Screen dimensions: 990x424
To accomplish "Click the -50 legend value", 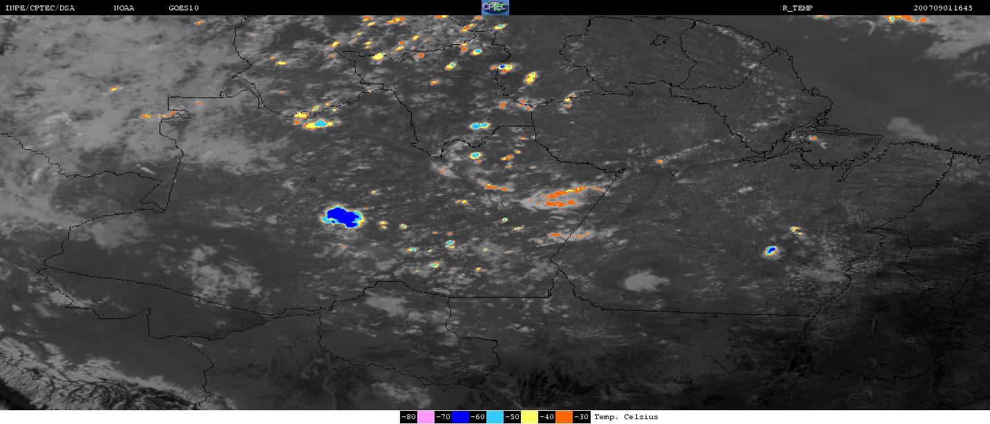I will [513, 417].
